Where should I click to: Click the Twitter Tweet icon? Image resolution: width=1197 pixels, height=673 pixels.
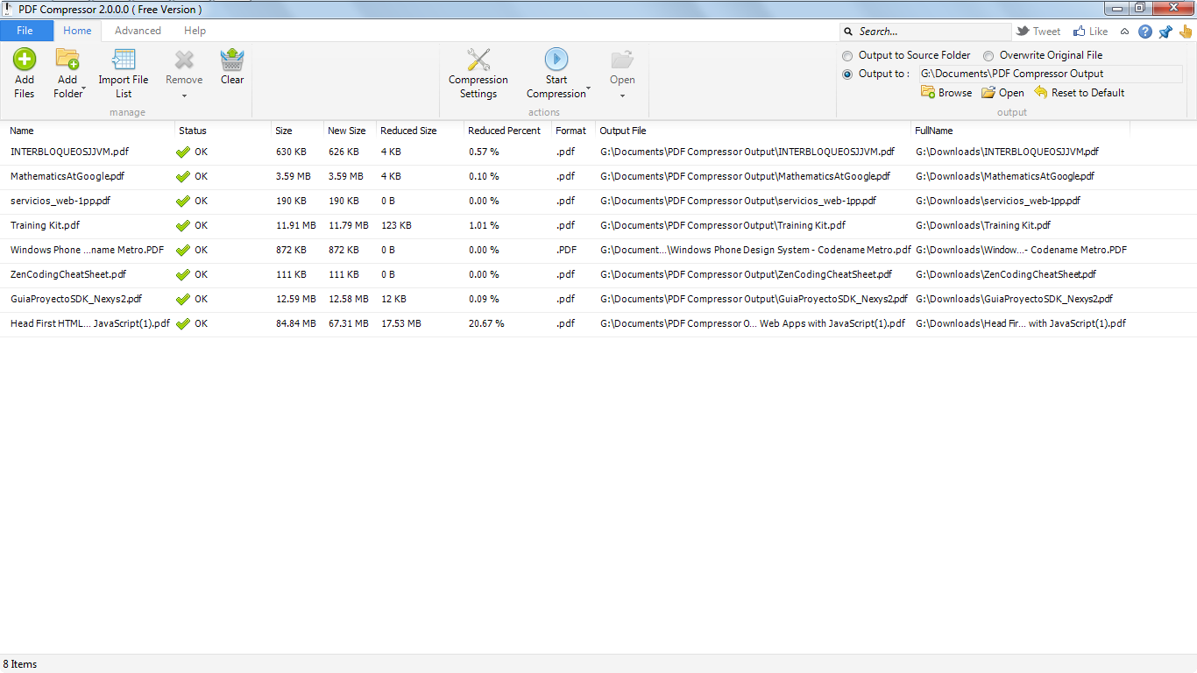coord(1023,31)
